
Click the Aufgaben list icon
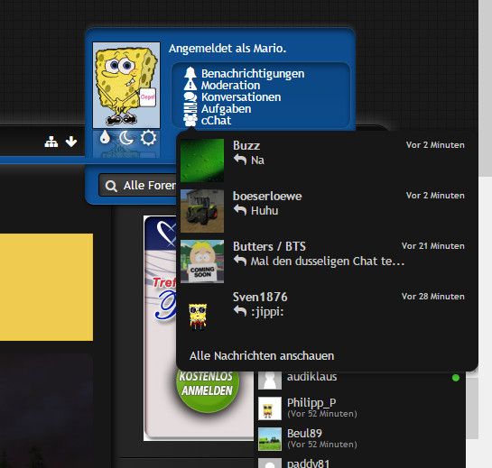190,108
